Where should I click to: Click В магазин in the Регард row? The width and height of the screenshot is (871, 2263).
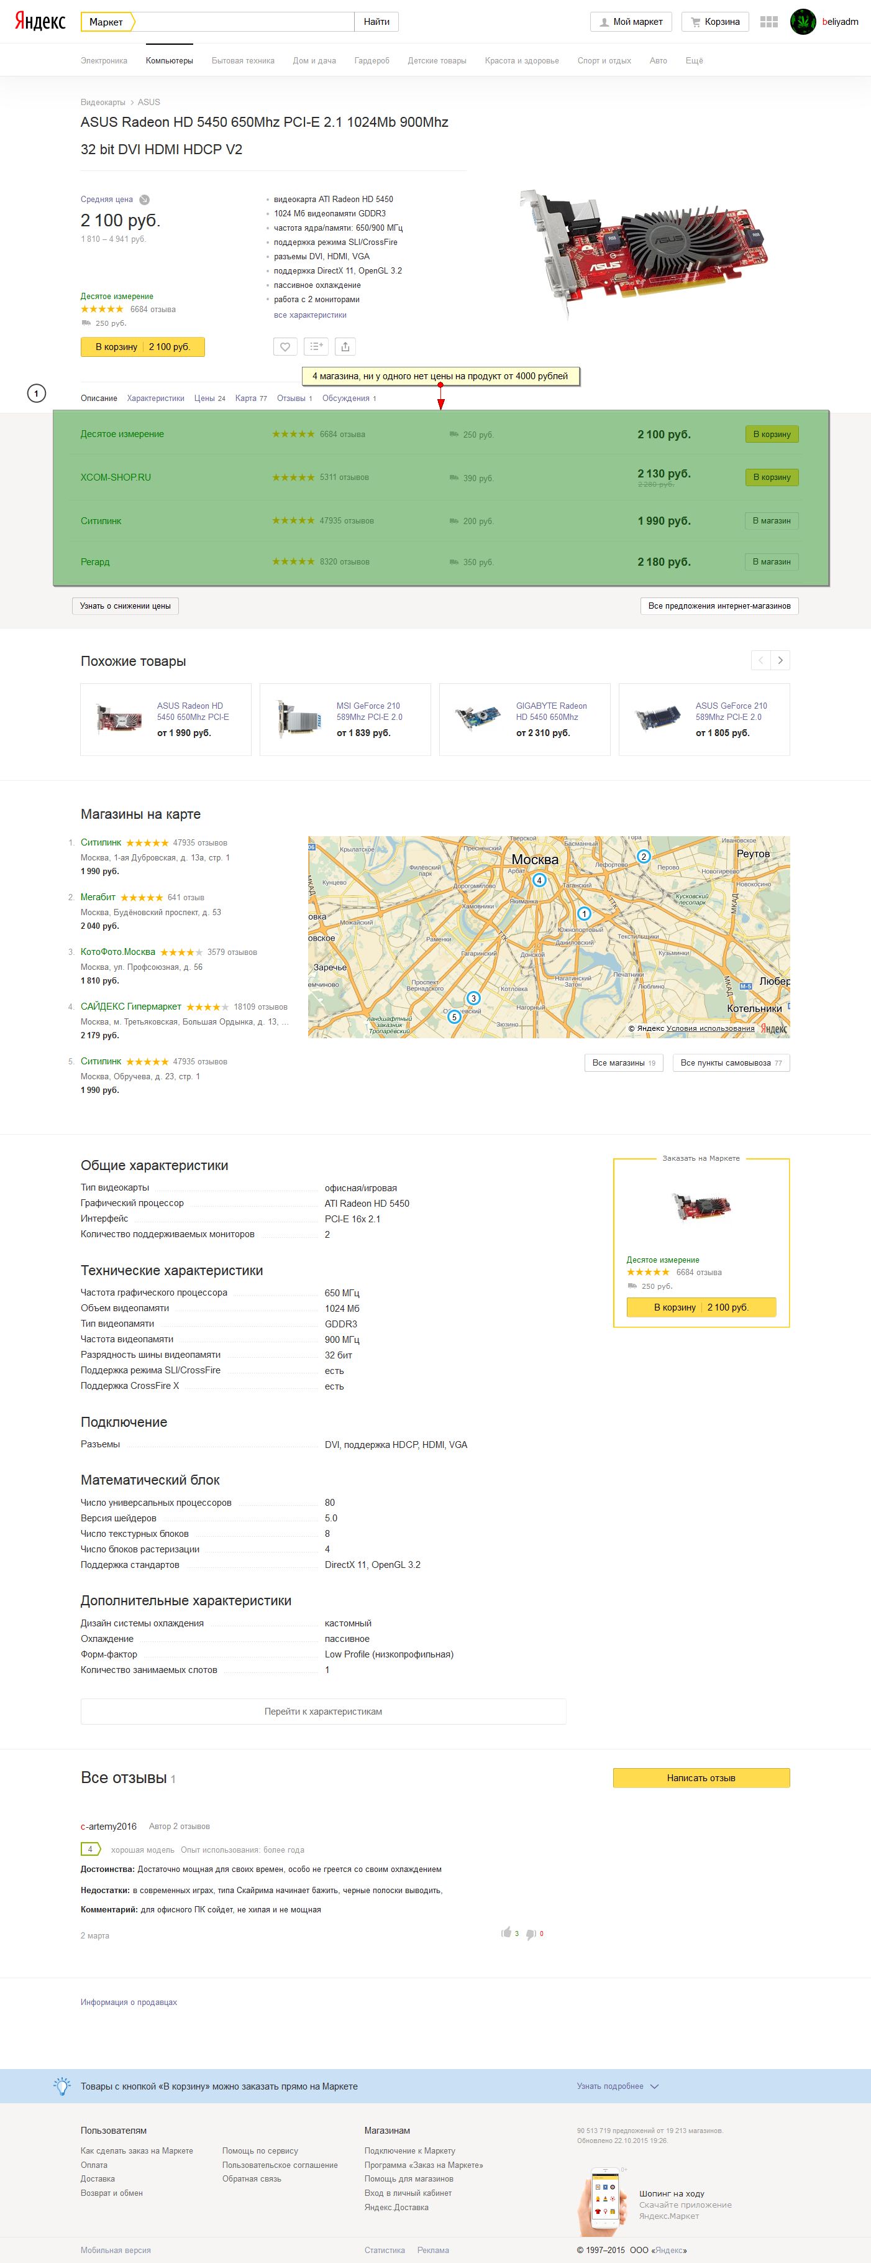coord(772,561)
